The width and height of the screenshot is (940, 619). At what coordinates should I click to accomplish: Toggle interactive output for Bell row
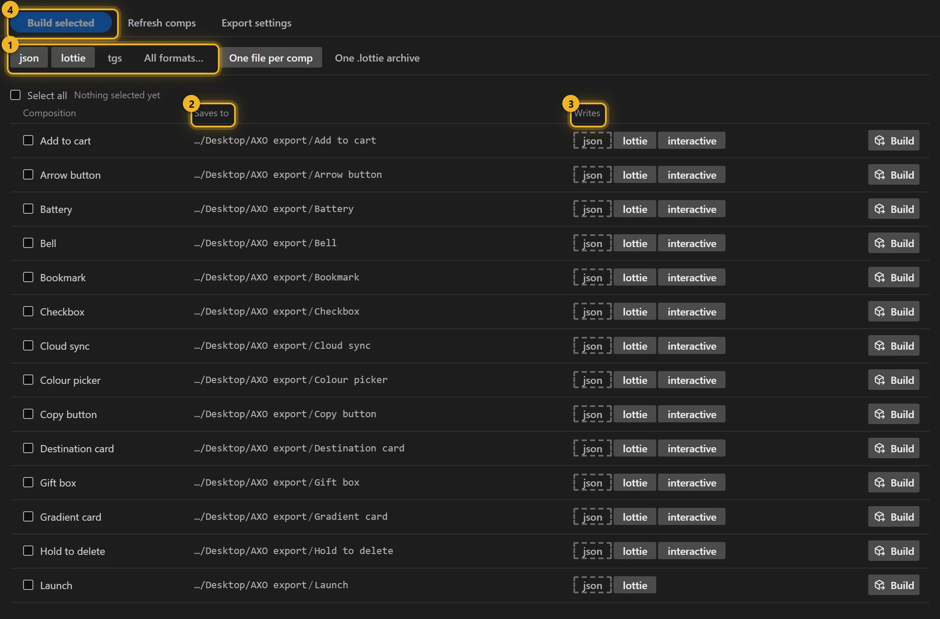click(692, 243)
